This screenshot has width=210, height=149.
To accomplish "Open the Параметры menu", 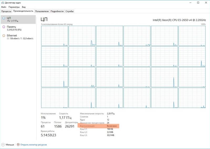I will (14, 7).
